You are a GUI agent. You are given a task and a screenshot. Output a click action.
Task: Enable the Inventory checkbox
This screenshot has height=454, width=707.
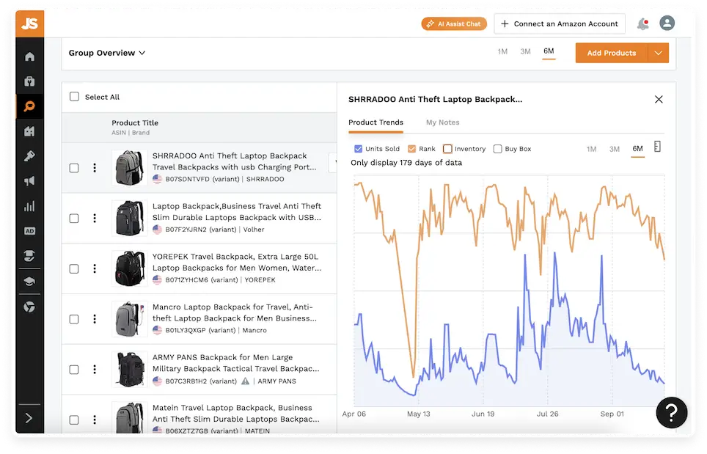pyautogui.click(x=447, y=148)
